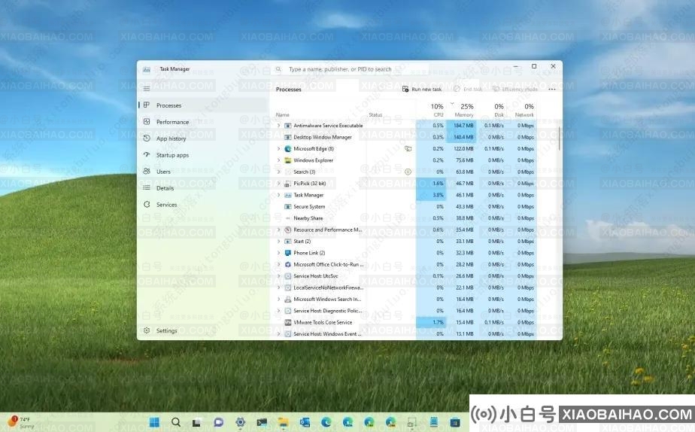Screen dimensions: 695x432
Task: Open Notepad from the taskbar
Action: pos(433,422)
